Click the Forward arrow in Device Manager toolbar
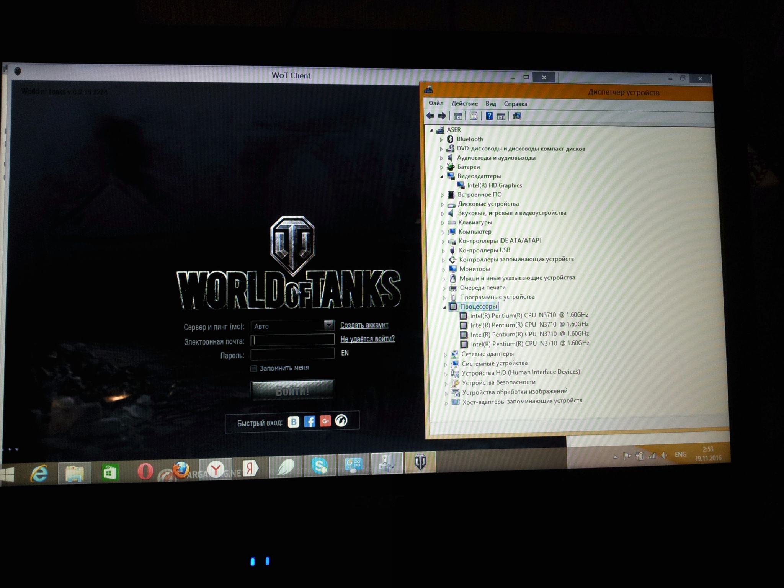This screenshot has height=588, width=784. point(442,116)
